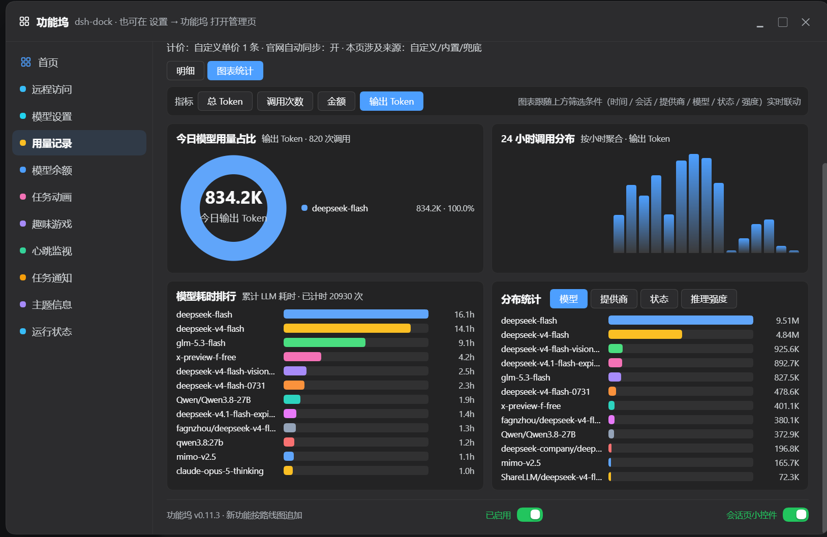827x537 pixels.
Task: Click the 834.2K center total
Action: 234,197
